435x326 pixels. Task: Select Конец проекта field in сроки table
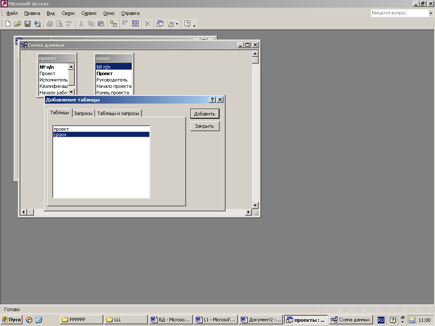click(113, 93)
